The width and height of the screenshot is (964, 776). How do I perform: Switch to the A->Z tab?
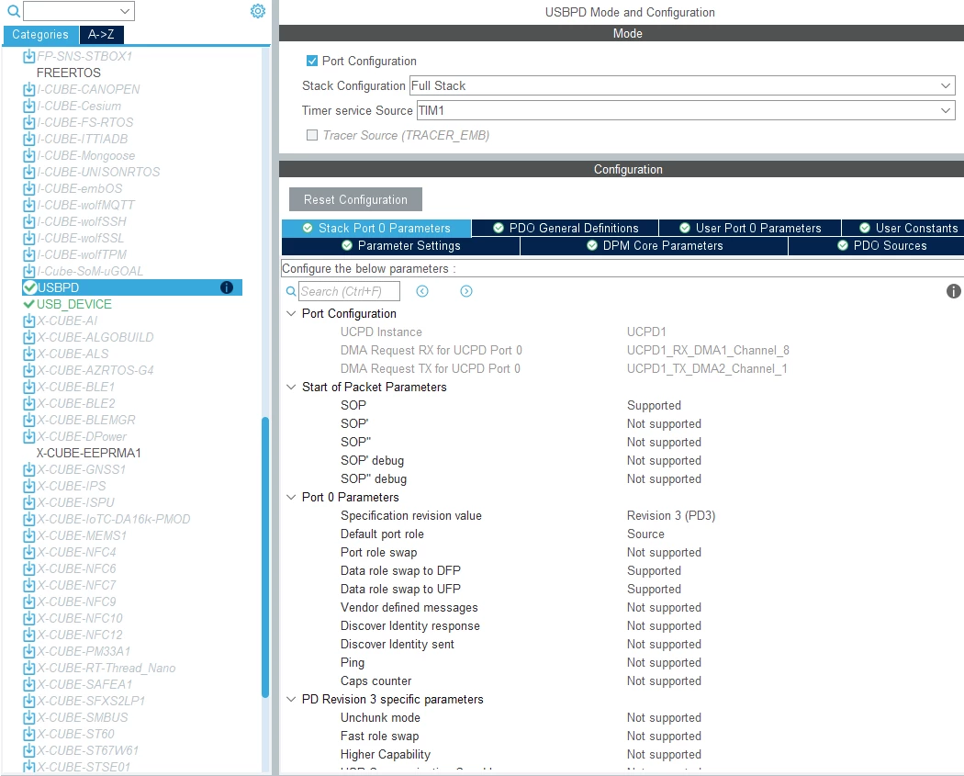click(101, 34)
